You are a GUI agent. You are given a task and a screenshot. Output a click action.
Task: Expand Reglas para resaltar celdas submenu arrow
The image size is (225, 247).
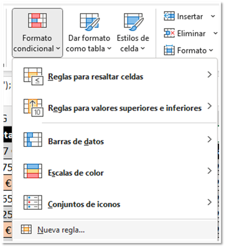[x=210, y=74]
